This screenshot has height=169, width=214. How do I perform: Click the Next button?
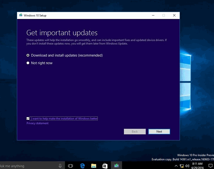[x=159, y=132]
